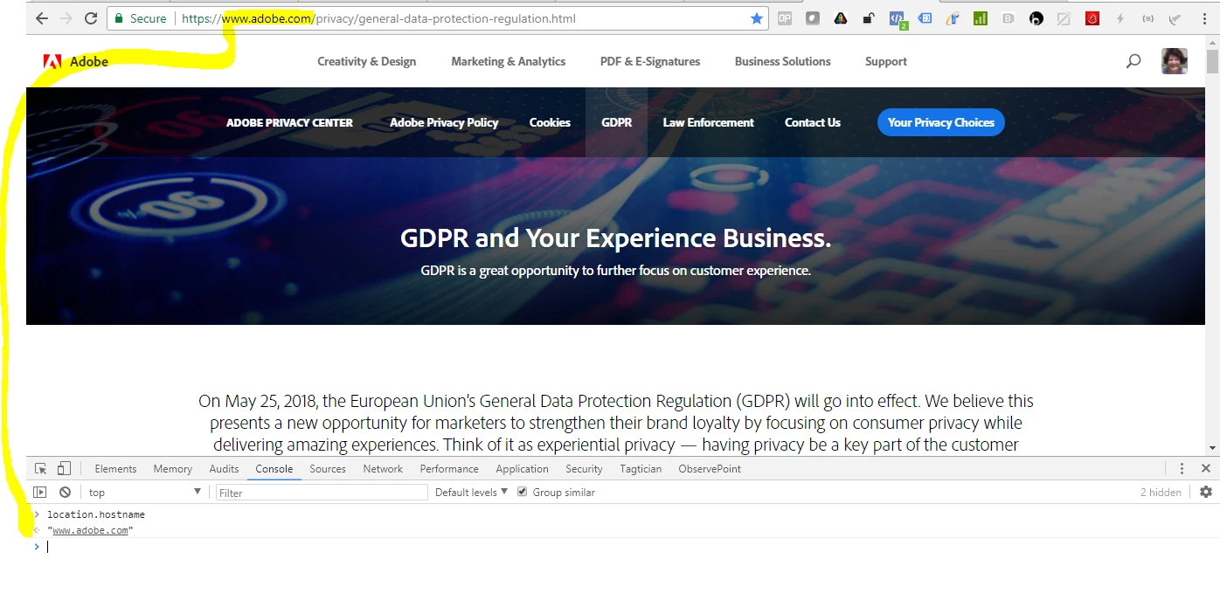Open the code-tag extension with badge 2
The image size is (1220, 607).
point(898,18)
